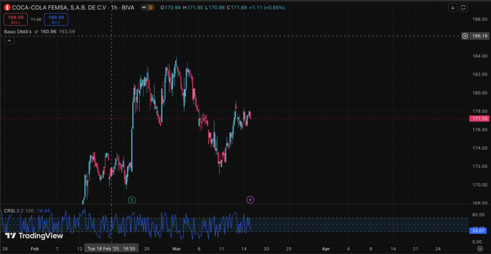Click 172.00 on the price axis
The height and width of the screenshot is (254, 491).
[479, 166]
